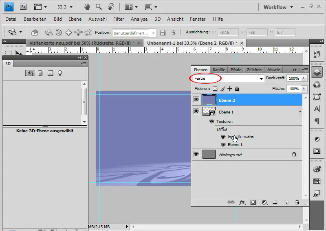Select the Rotate View tool icon
Viewport: 326px width, 231px height.
(x=111, y=7)
